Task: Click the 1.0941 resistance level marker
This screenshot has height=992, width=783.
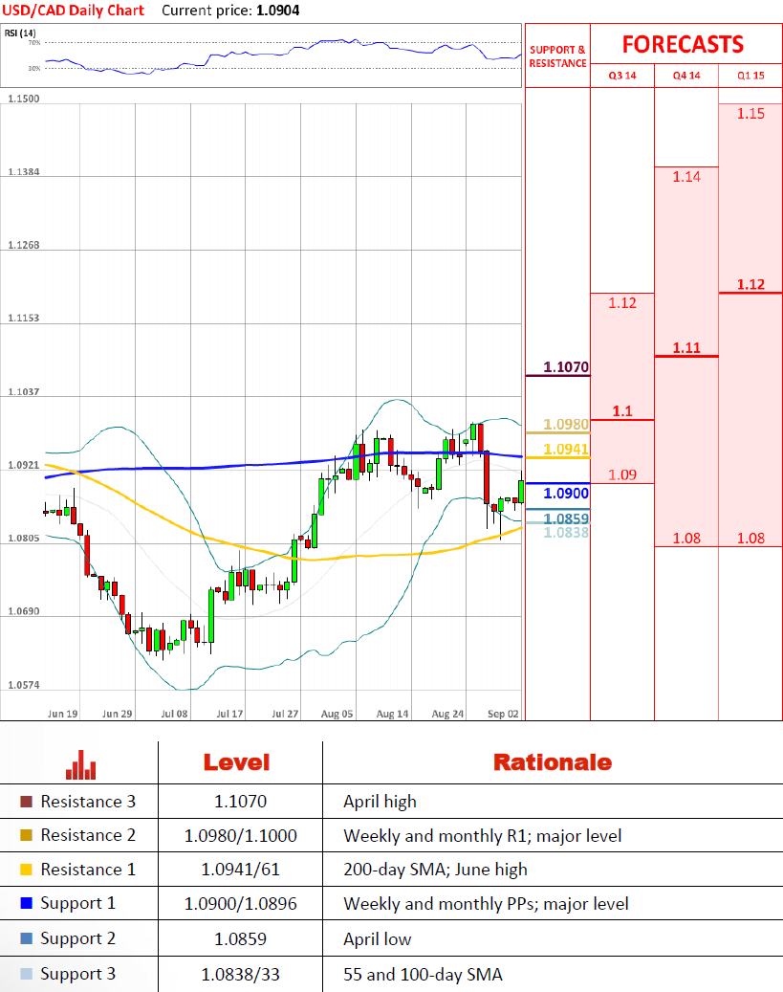Action: pos(566,450)
